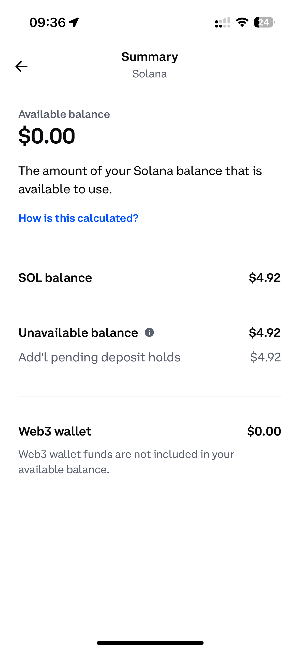Tap the SOL balance $4.92 value
Screen dimensions: 300x651
click(265, 278)
